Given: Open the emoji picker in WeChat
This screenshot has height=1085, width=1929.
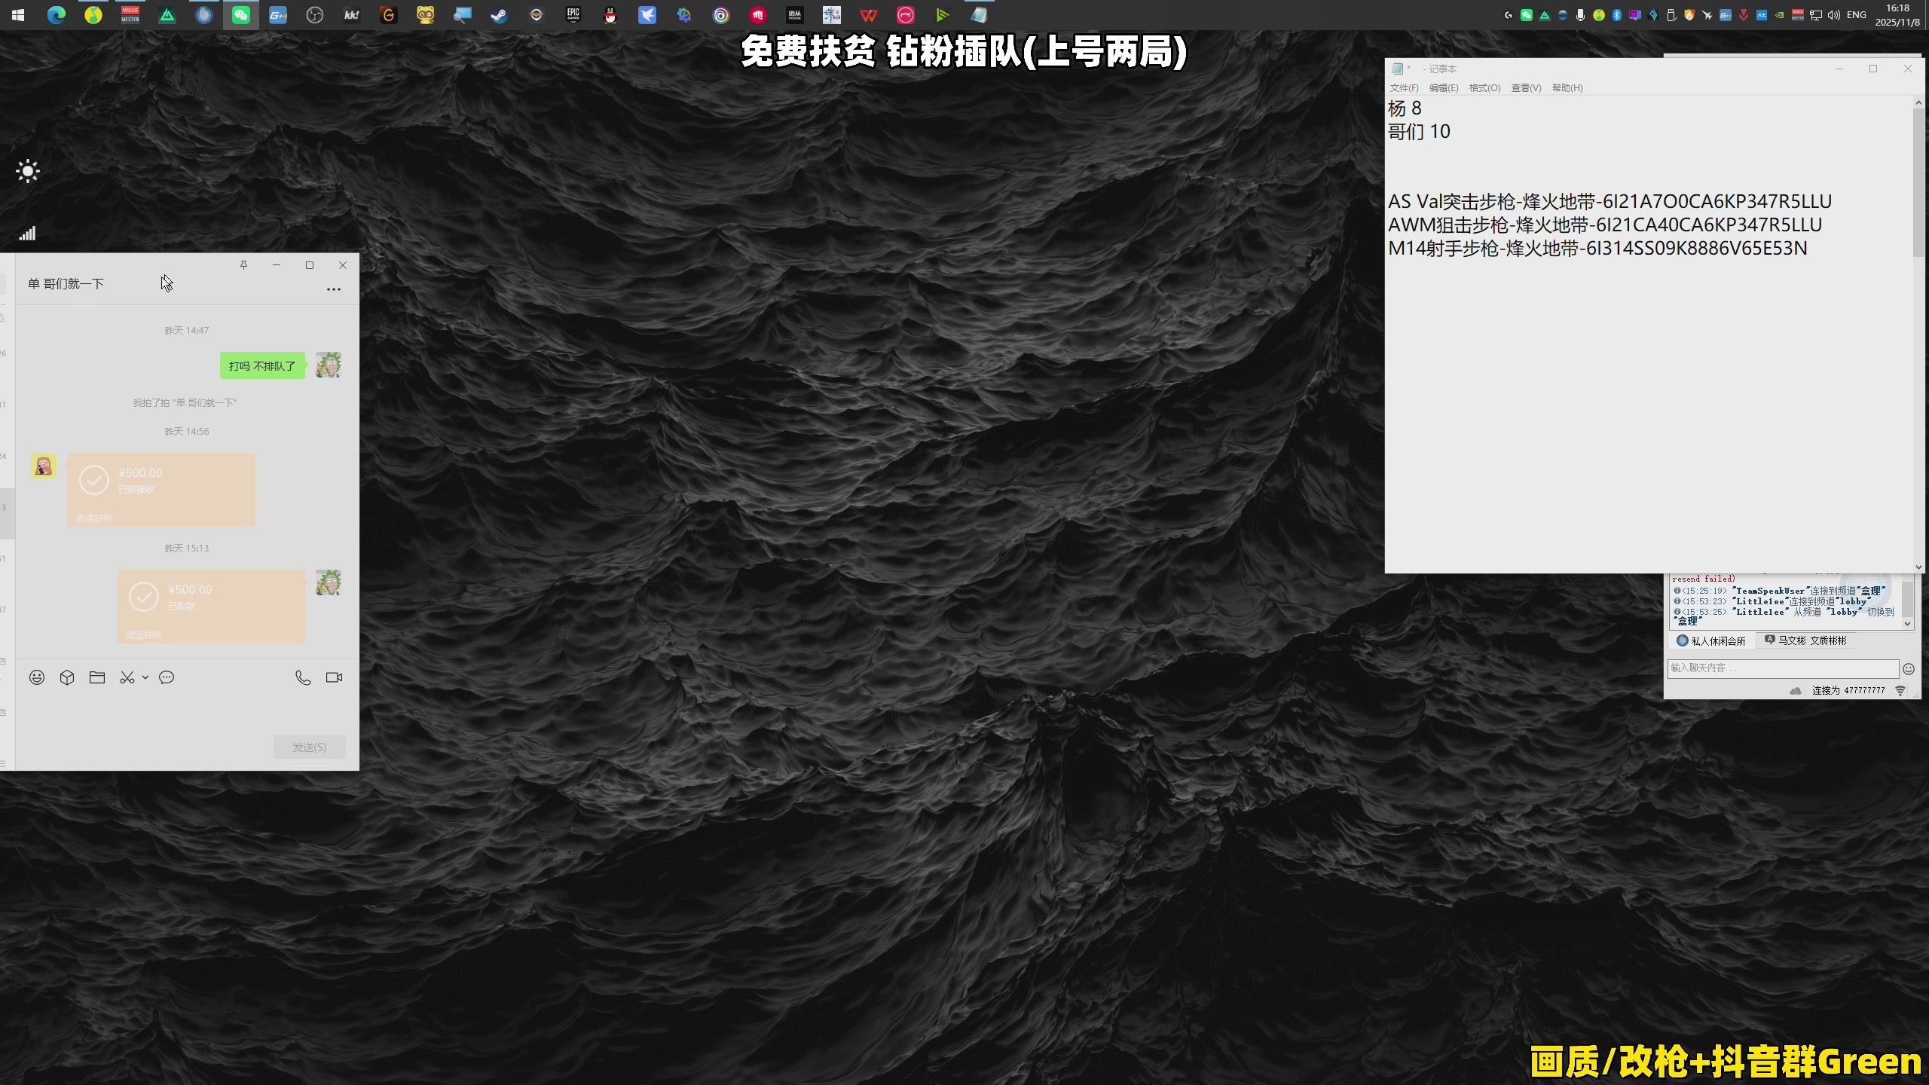Looking at the screenshot, I should pos(36,677).
